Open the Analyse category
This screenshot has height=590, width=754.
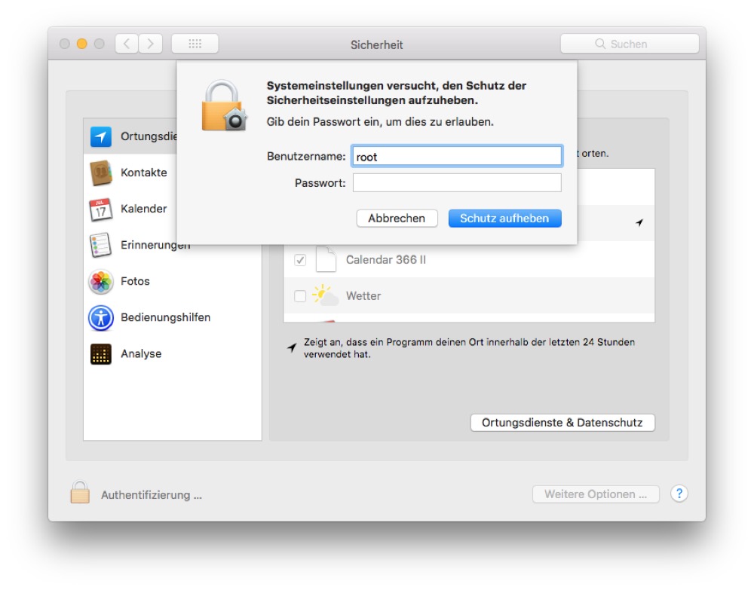[140, 353]
